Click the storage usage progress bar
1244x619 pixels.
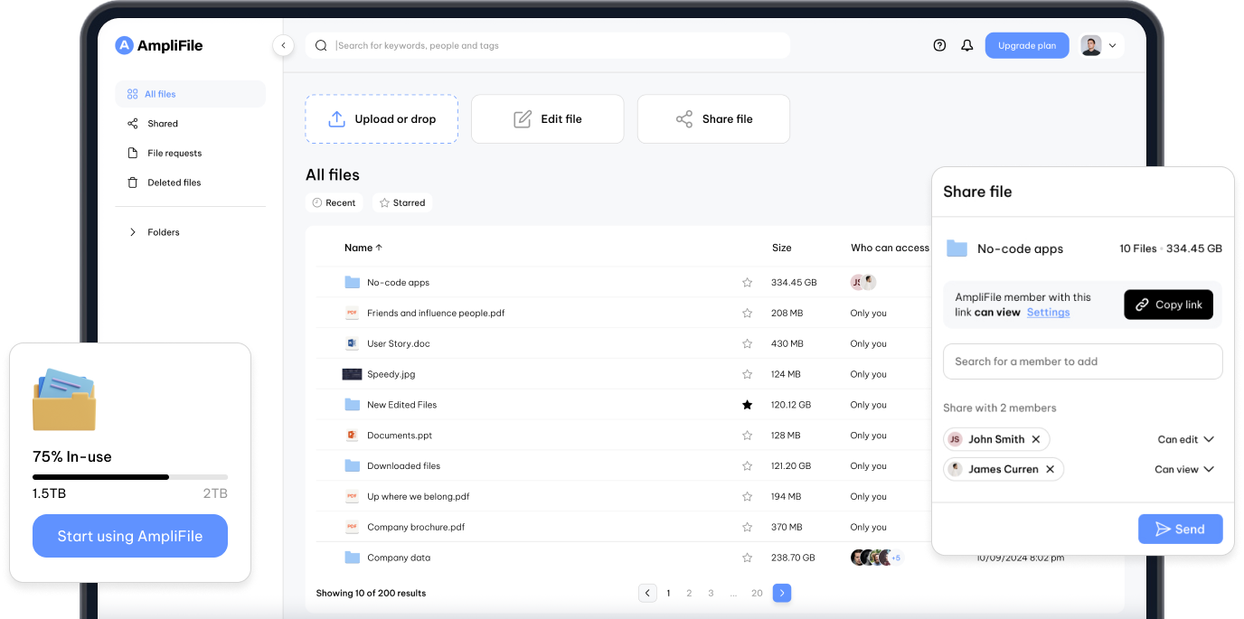click(130, 476)
